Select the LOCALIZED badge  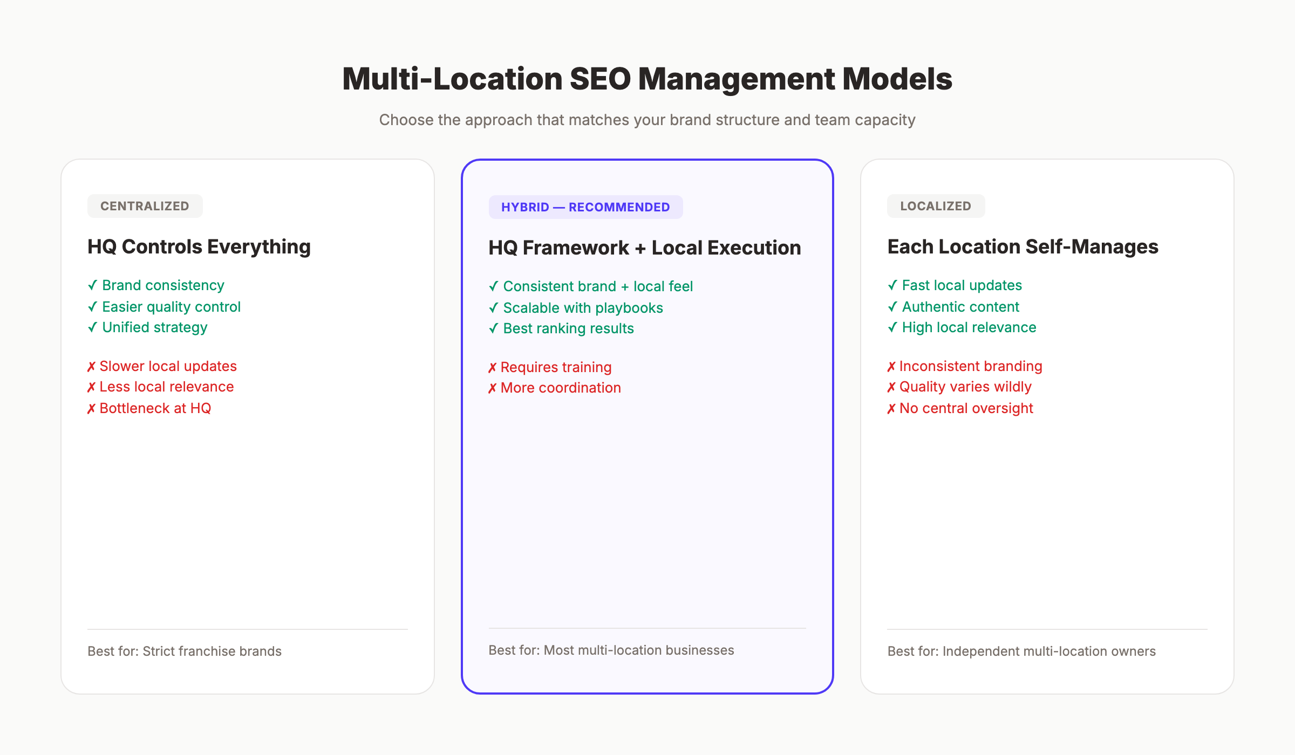936,205
